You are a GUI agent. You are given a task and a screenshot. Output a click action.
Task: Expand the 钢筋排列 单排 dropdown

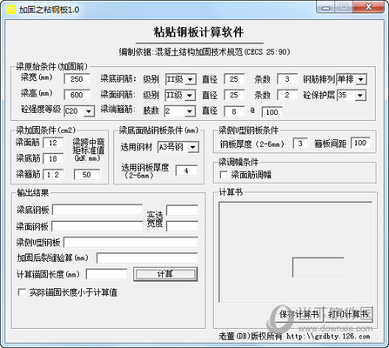click(x=361, y=79)
